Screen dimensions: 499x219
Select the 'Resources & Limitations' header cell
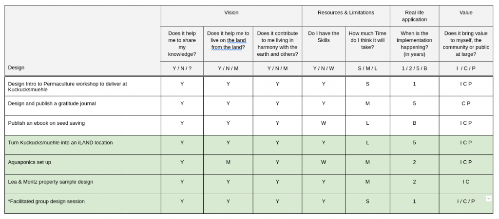(x=345, y=13)
